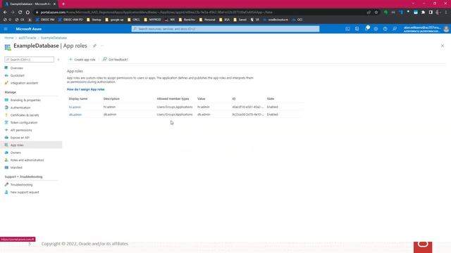Open the Azure notifications bell
The height and width of the screenshot is (253, 451).
click(x=366, y=29)
